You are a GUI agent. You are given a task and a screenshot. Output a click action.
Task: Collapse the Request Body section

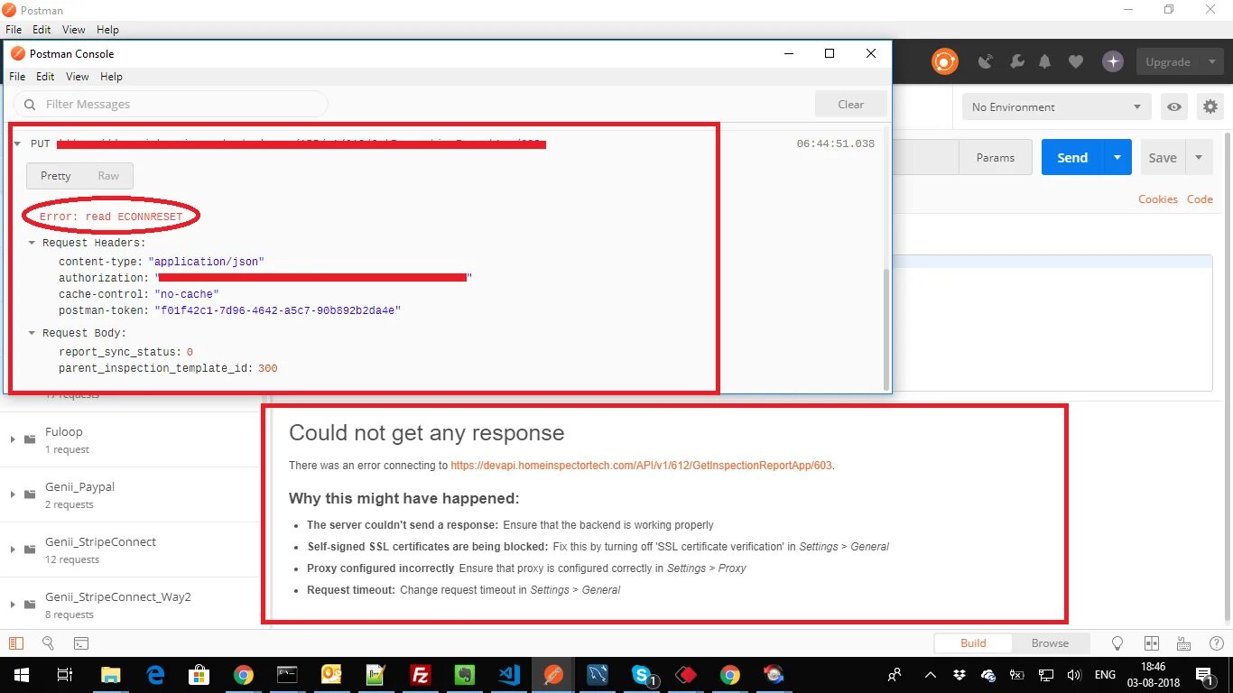32,333
